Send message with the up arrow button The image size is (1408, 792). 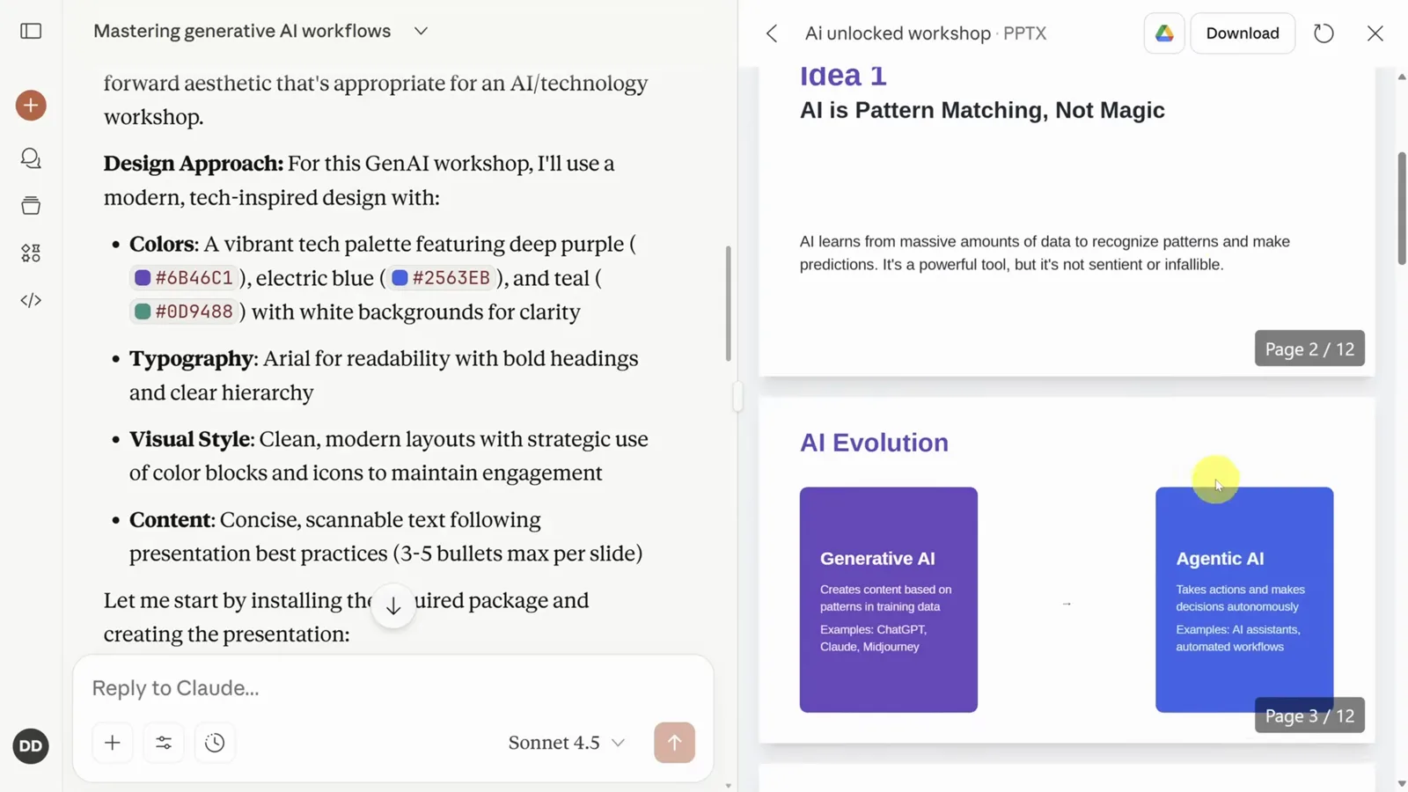click(x=674, y=743)
